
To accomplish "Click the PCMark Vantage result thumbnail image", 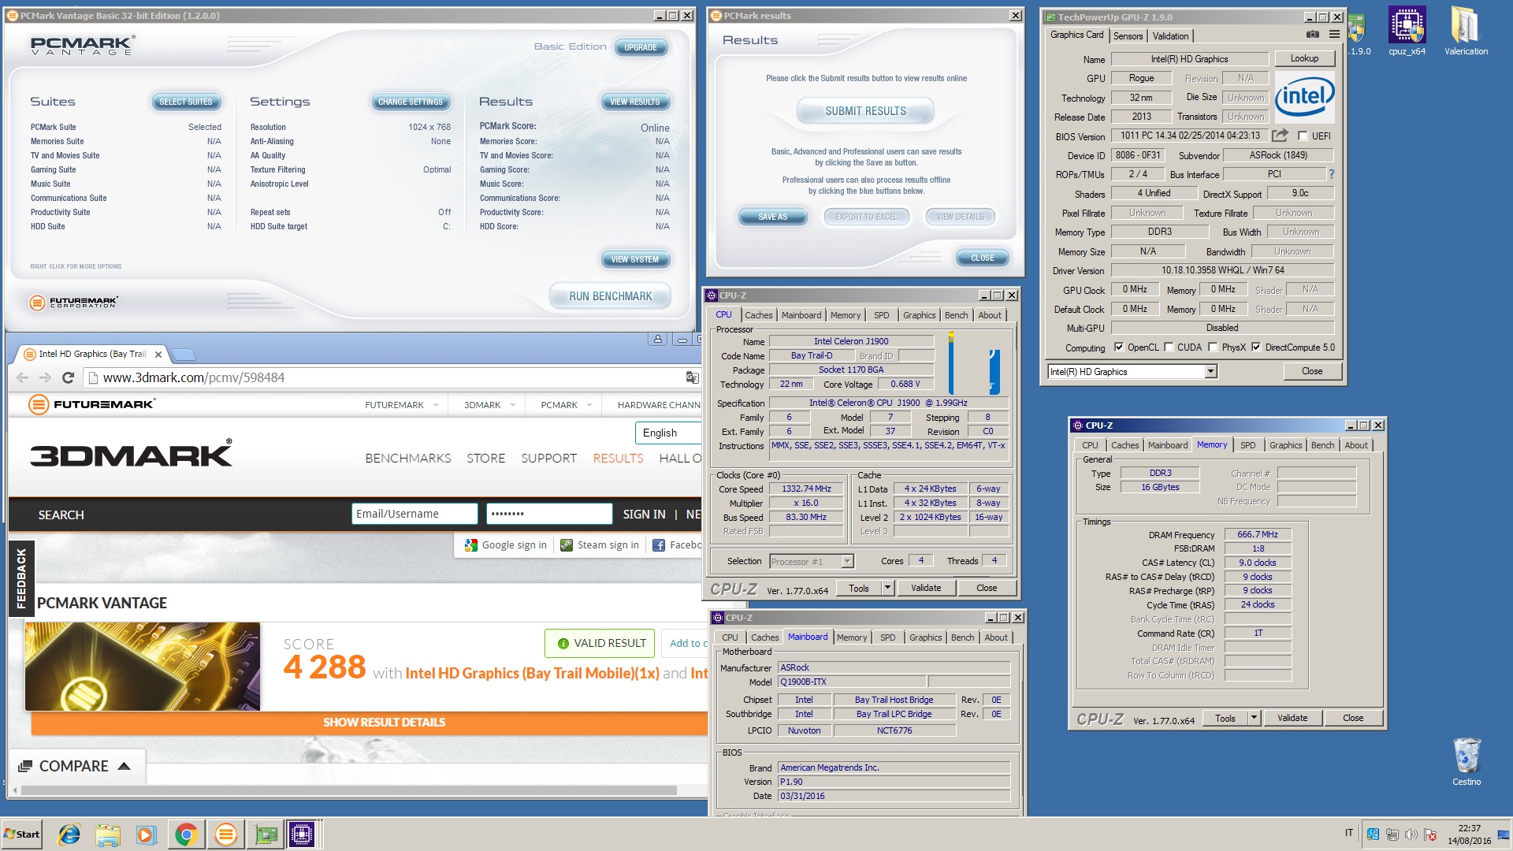I will [x=143, y=667].
